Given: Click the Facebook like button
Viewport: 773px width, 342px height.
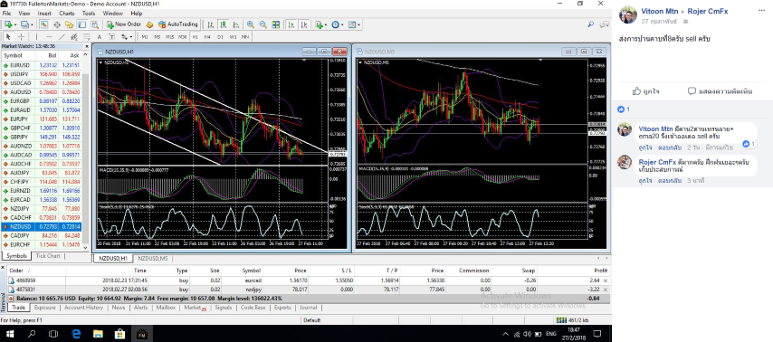Looking at the screenshot, I should point(645,91).
